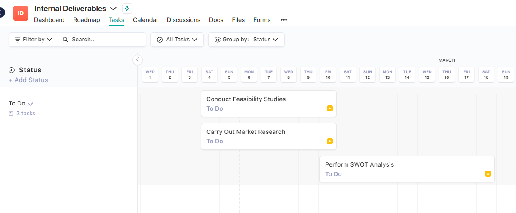The image size is (516, 213).
Task: Collapse the status sidebar panel arrow
Action: [137, 60]
